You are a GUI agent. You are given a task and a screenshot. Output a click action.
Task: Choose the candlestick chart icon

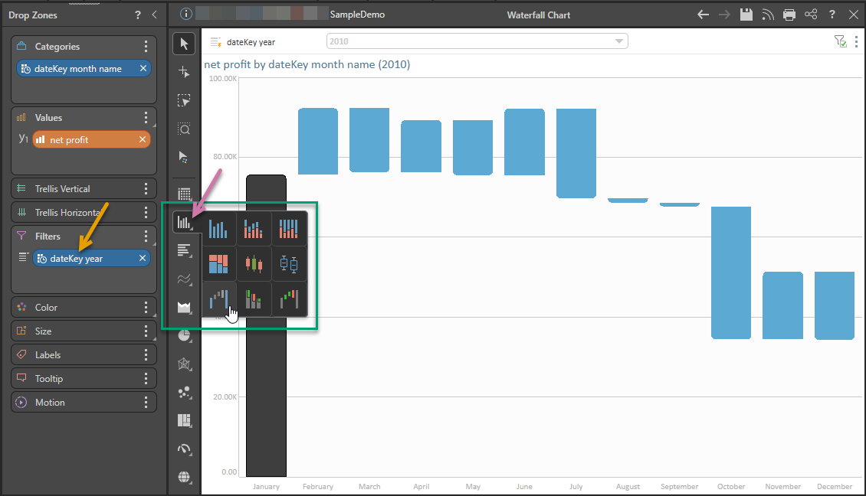click(254, 264)
